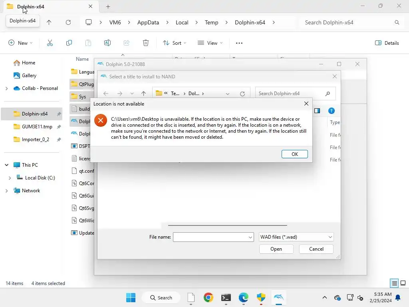Viewport: 409px width, 307px height.
Task: Click the Cut icon in Explorer toolbar
Action: coord(50,43)
